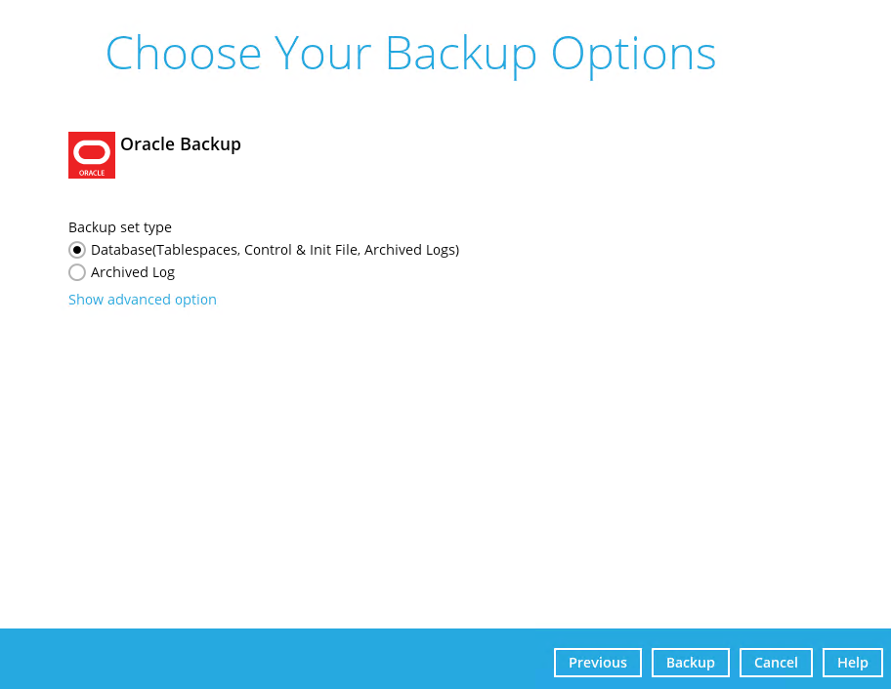The height and width of the screenshot is (689, 891).
Task: Click the Backup set type label
Action: point(120,227)
